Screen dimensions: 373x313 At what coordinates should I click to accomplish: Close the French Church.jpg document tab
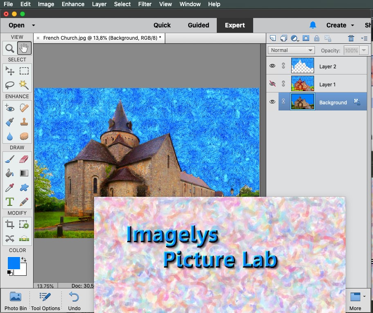[38, 38]
